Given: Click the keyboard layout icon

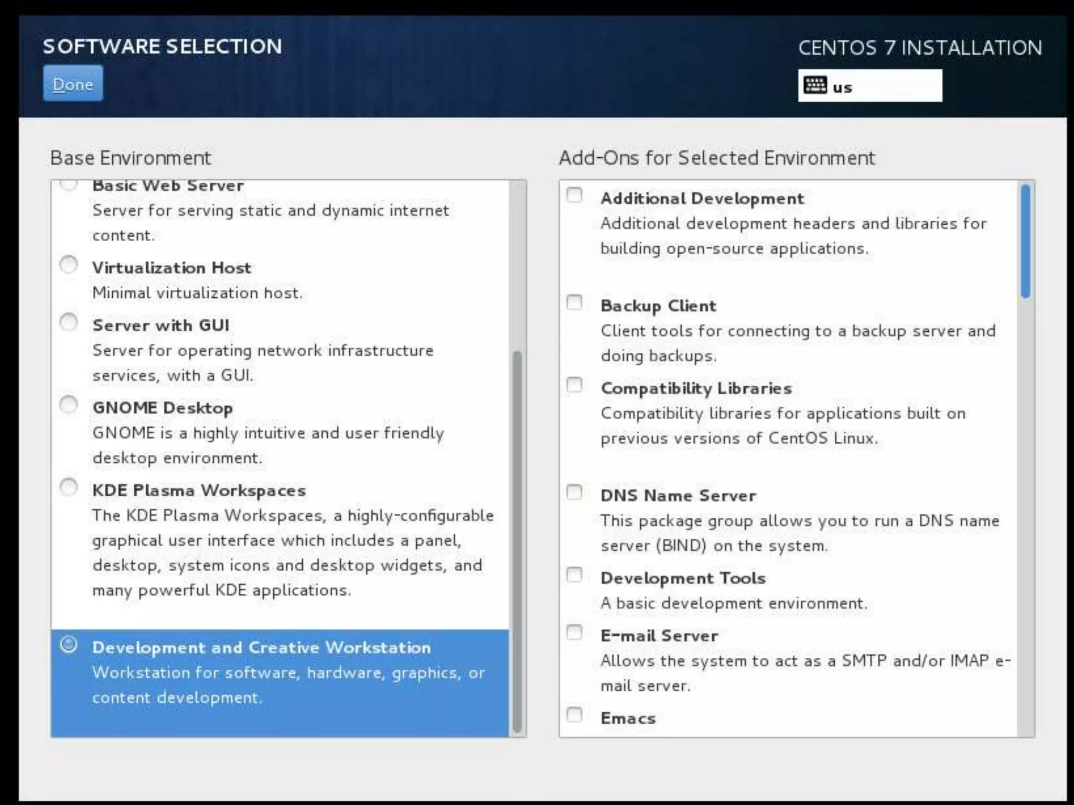Looking at the screenshot, I should (815, 85).
